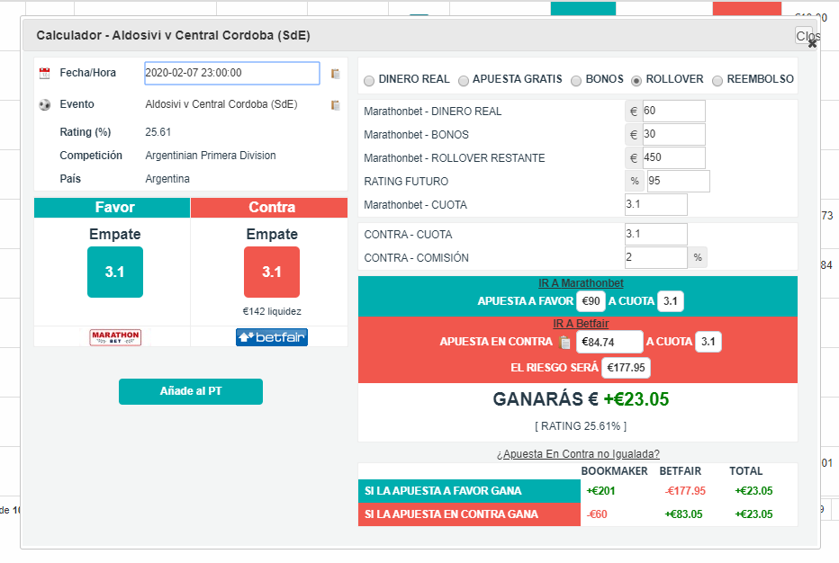Copy the date with clipboard icon

(336, 74)
